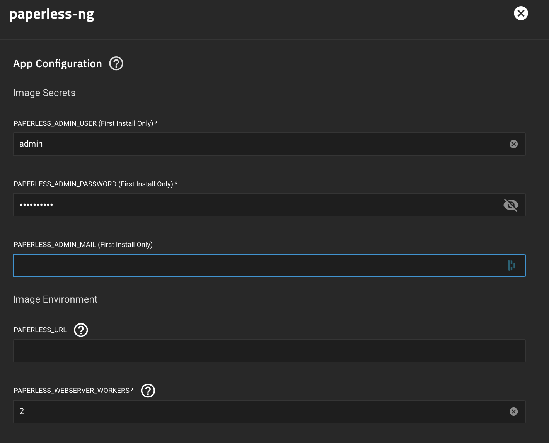This screenshot has width=549, height=443.
Task: Show help for PAPERLESS_WEBSERVER_WORKERS
Action: [148, 391]
